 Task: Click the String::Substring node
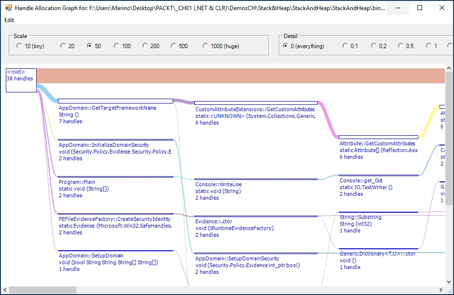[x=378, y=223]
